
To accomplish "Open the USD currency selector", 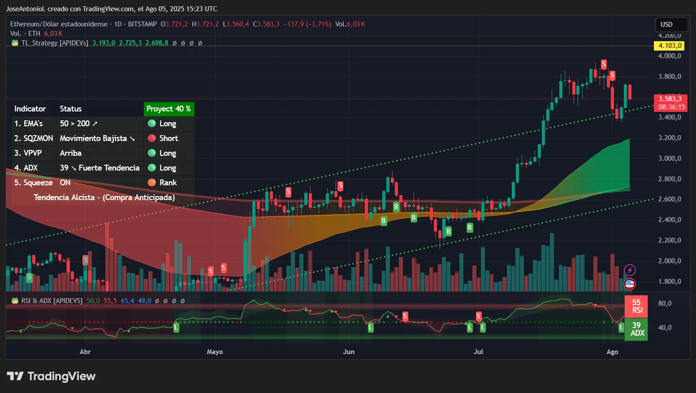I will (671, 25).
